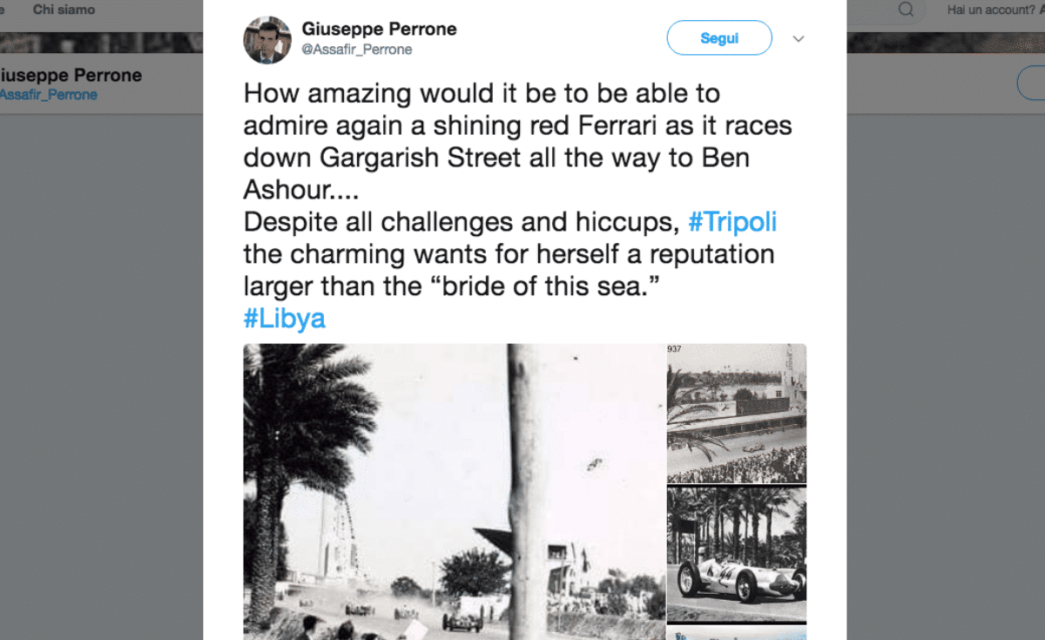Image resolution: width=1045 pixels, height=640 pixels.
Task: Open the 1937 grandstand race photo
Action: tap(737, 414)
